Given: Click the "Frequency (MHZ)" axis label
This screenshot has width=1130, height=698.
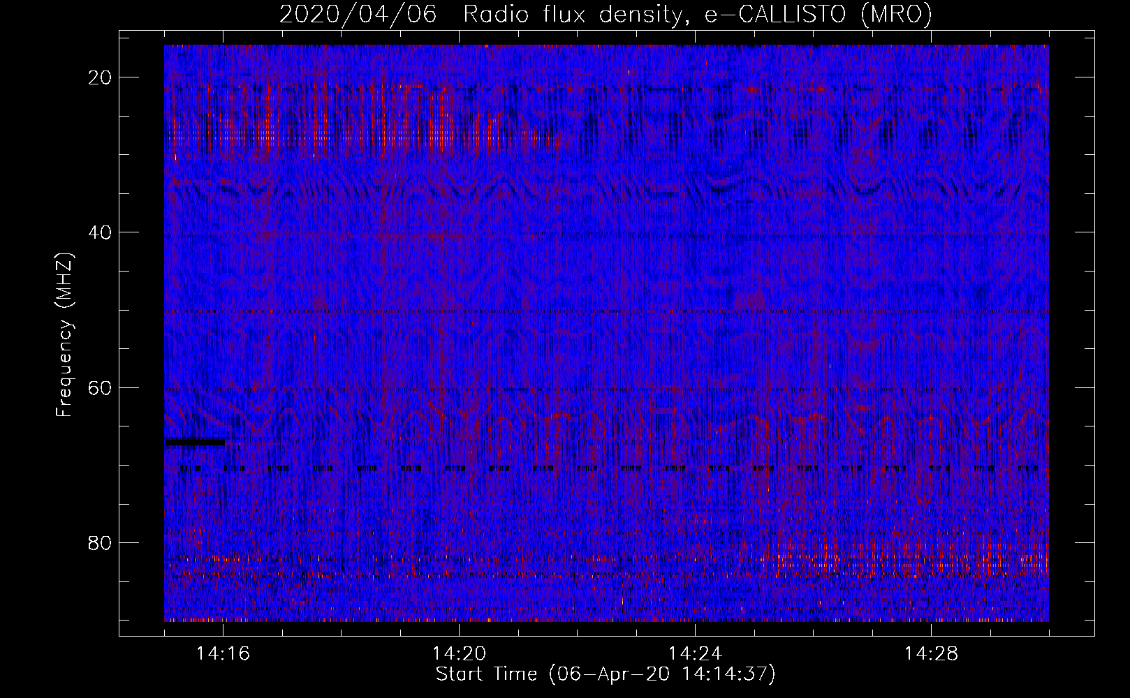Looking at the screenshot, I should tap(64, 335).
